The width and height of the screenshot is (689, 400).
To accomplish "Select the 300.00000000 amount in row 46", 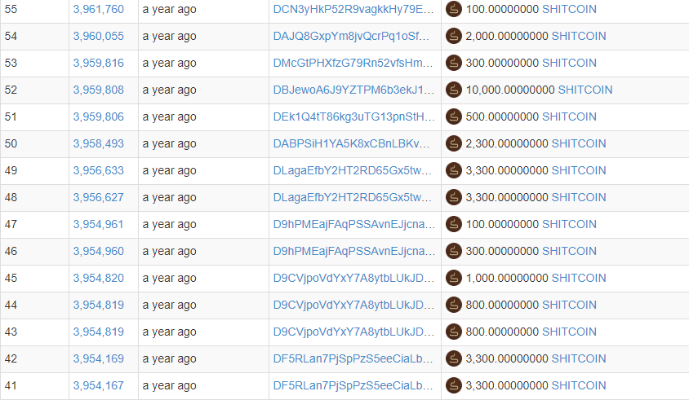I will point(502,251).
